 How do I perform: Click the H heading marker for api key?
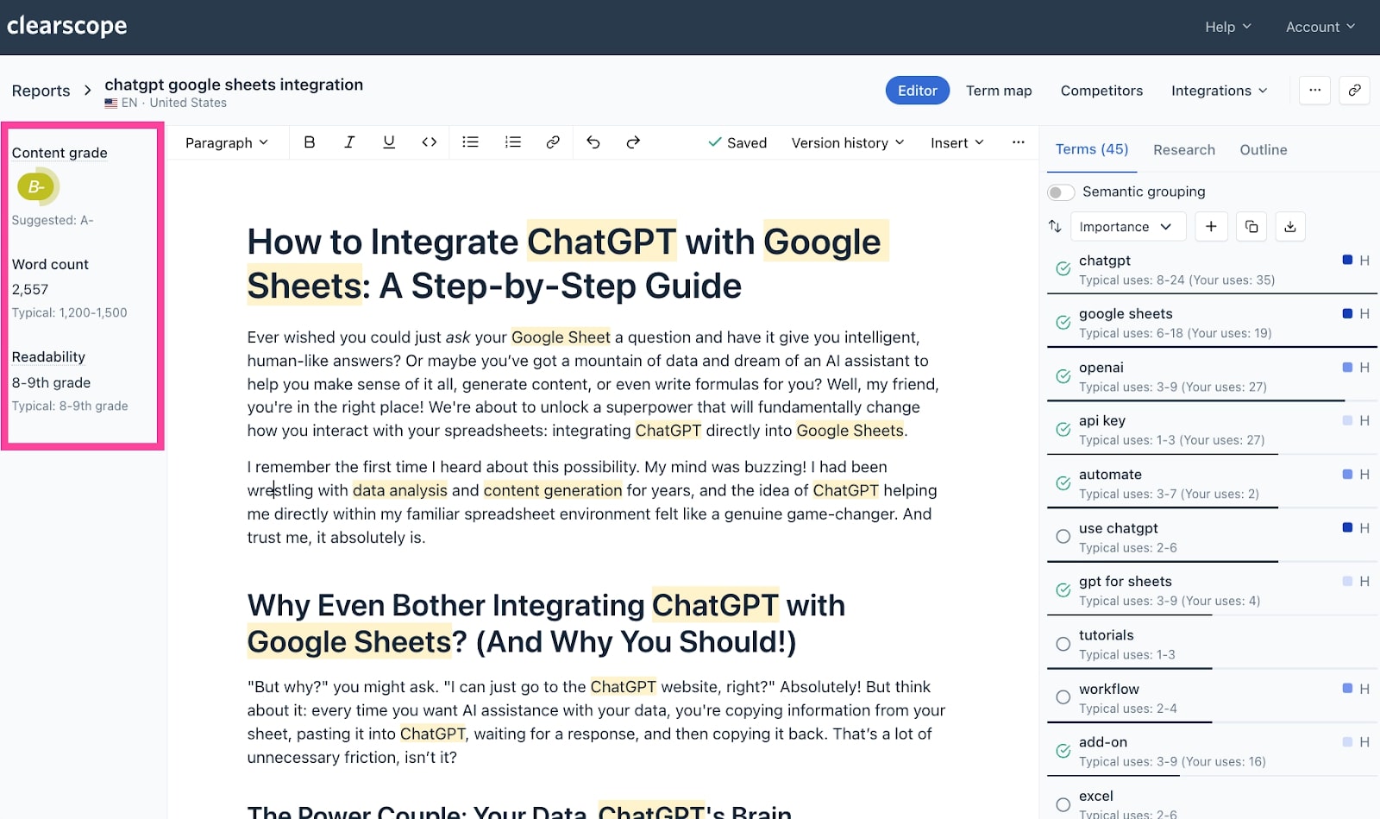click(1364, 421)
